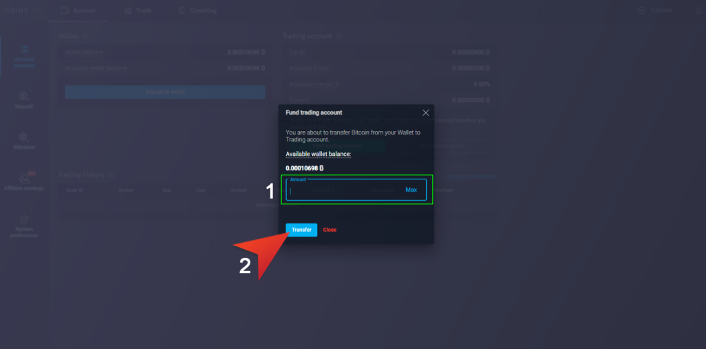This screenshot has width=706, height=349.
Task: Open the Account statement link
Action: [472, 177]
